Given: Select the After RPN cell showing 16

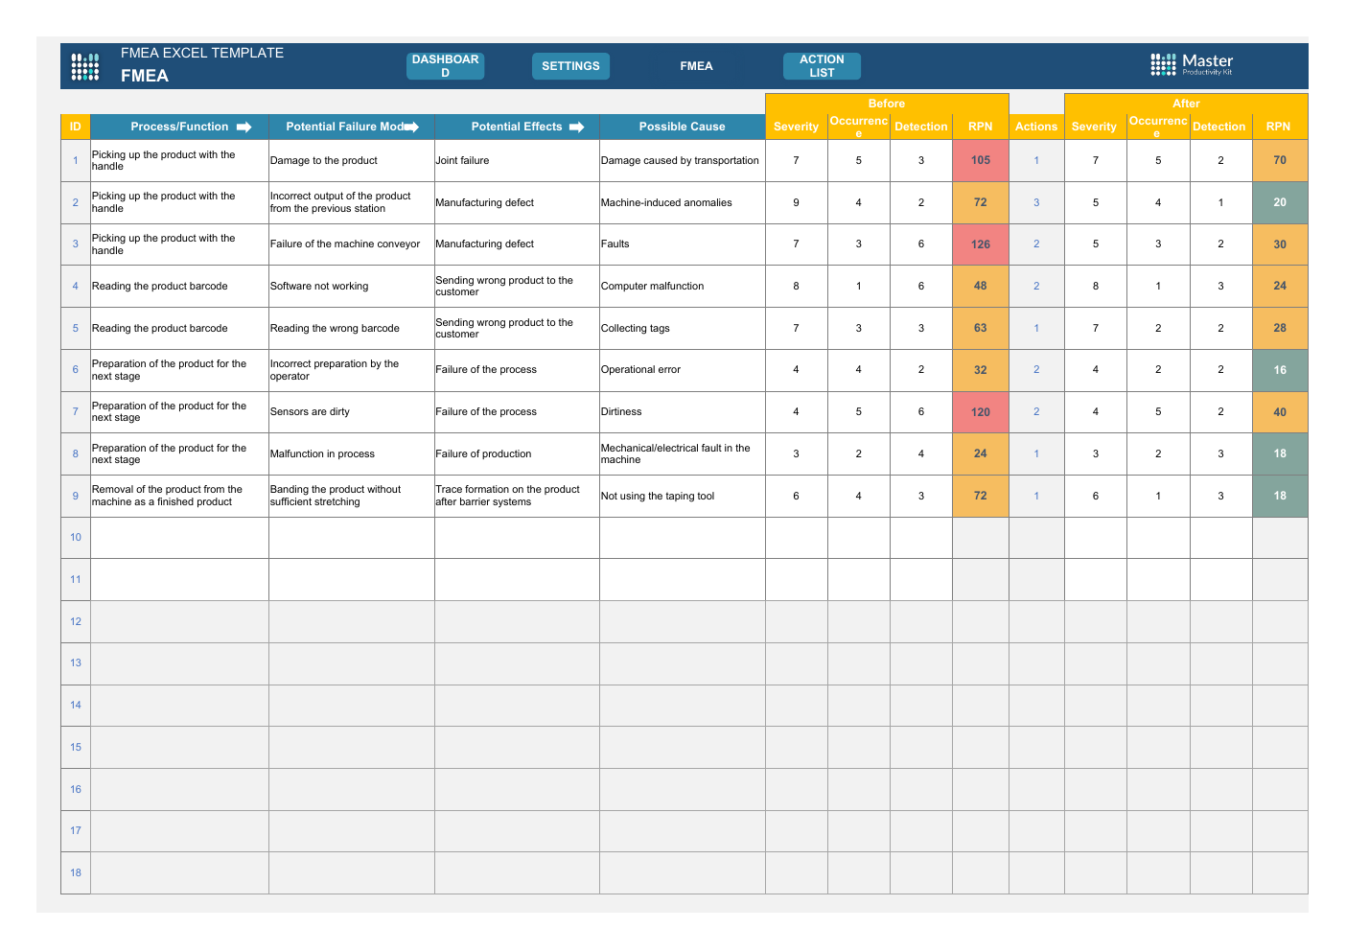Looking at the screenshot, I should pyautogui.click(x=1280, y=370).
